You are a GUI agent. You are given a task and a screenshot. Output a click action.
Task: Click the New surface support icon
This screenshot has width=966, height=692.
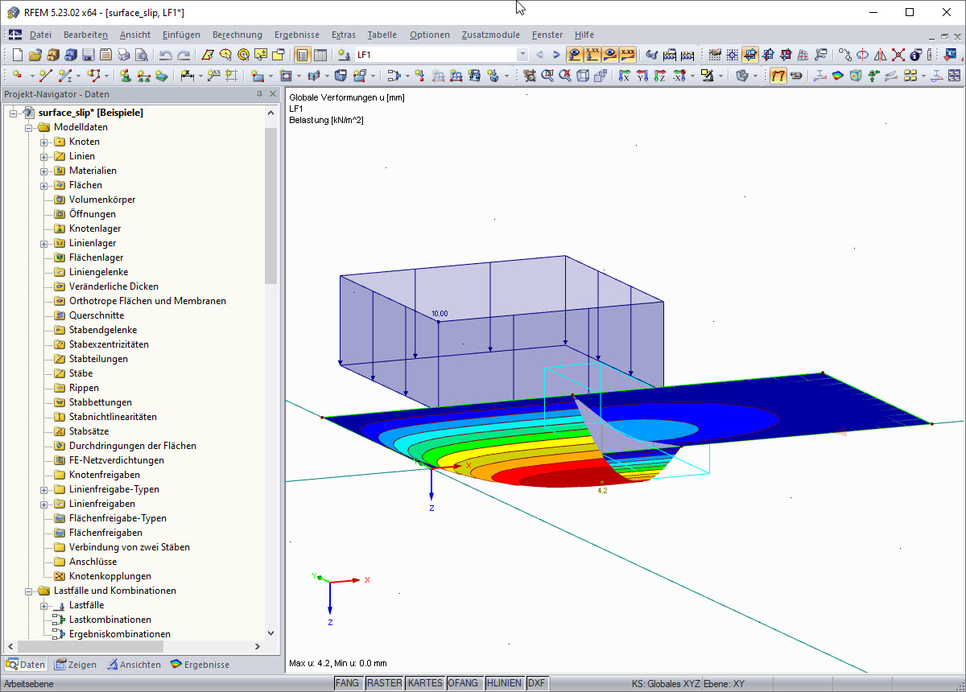(161, 75)
